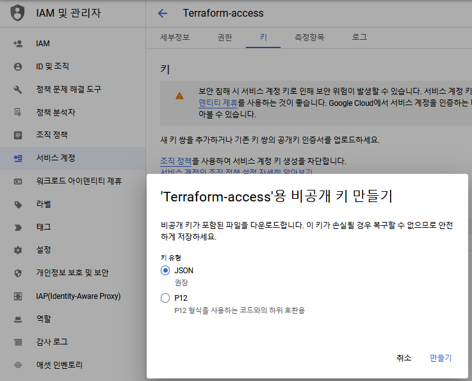Select the P12 key type radio
Image resolution: width=472 pixels, height=381 pixels.
click(x=165, y=298)
